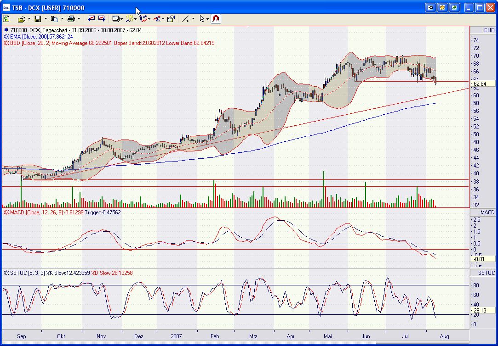The image size is (498, 346).
Task: Click the open folder icon
Action: point(21,19)
